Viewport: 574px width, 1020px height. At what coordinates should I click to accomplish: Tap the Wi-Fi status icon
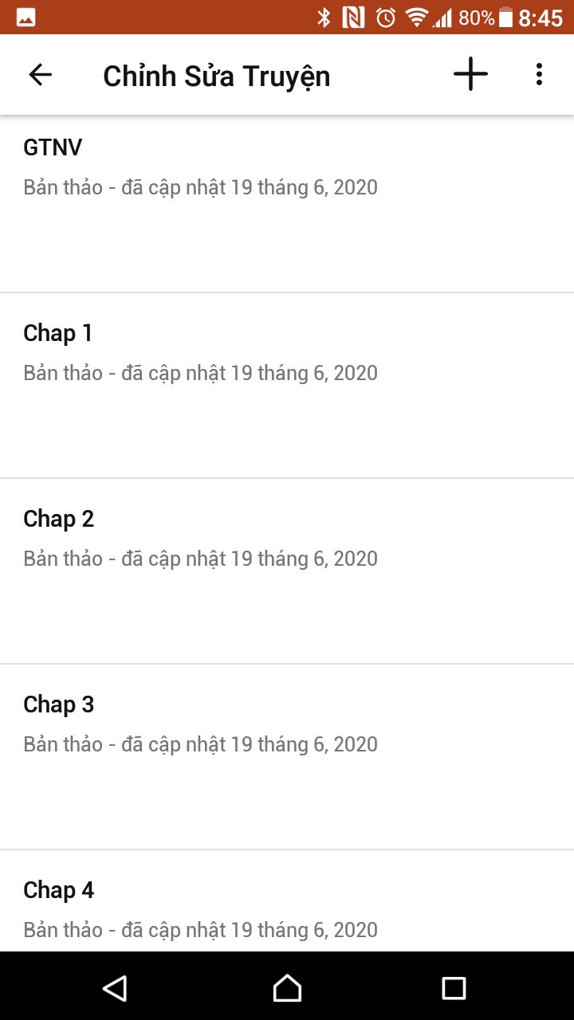click(415, 18)
